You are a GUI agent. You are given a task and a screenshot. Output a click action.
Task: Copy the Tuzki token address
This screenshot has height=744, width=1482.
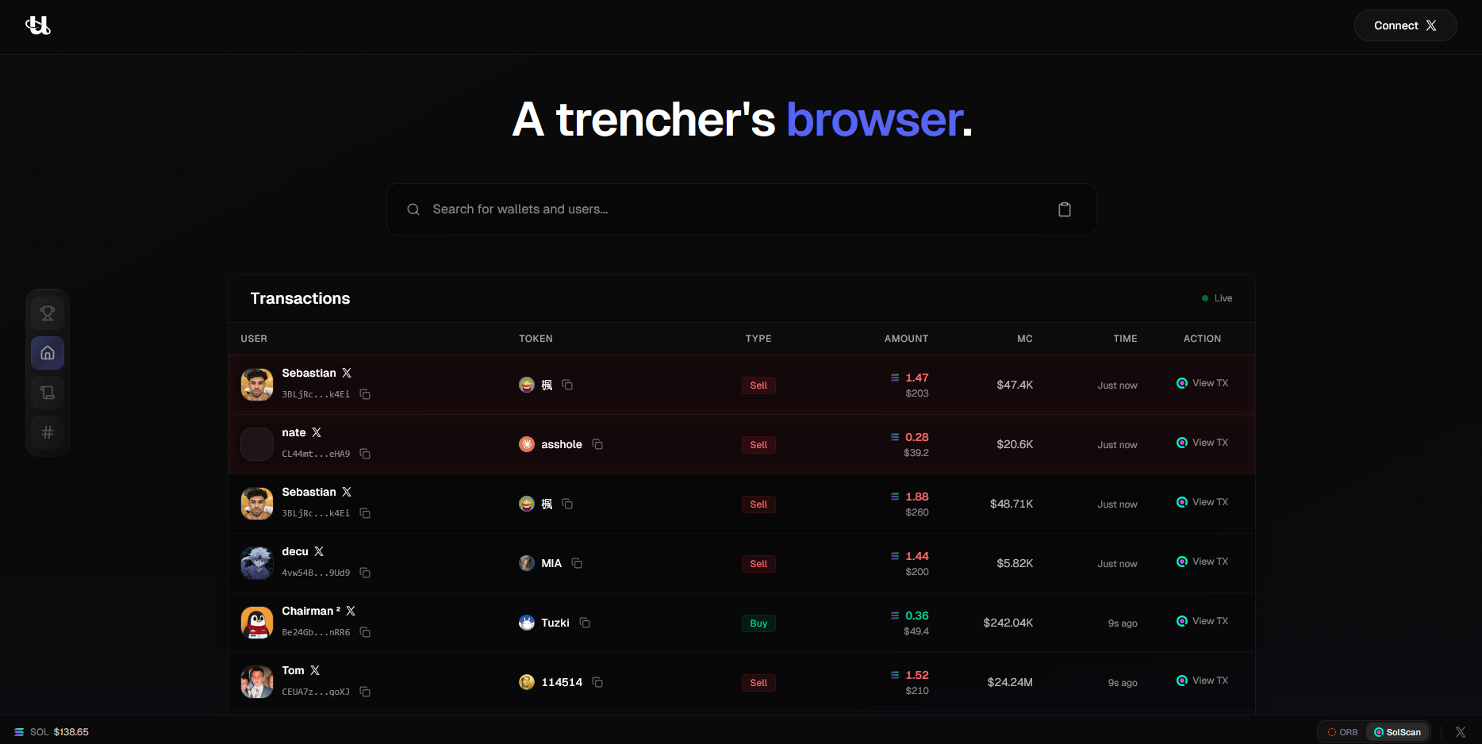[585, 623]
